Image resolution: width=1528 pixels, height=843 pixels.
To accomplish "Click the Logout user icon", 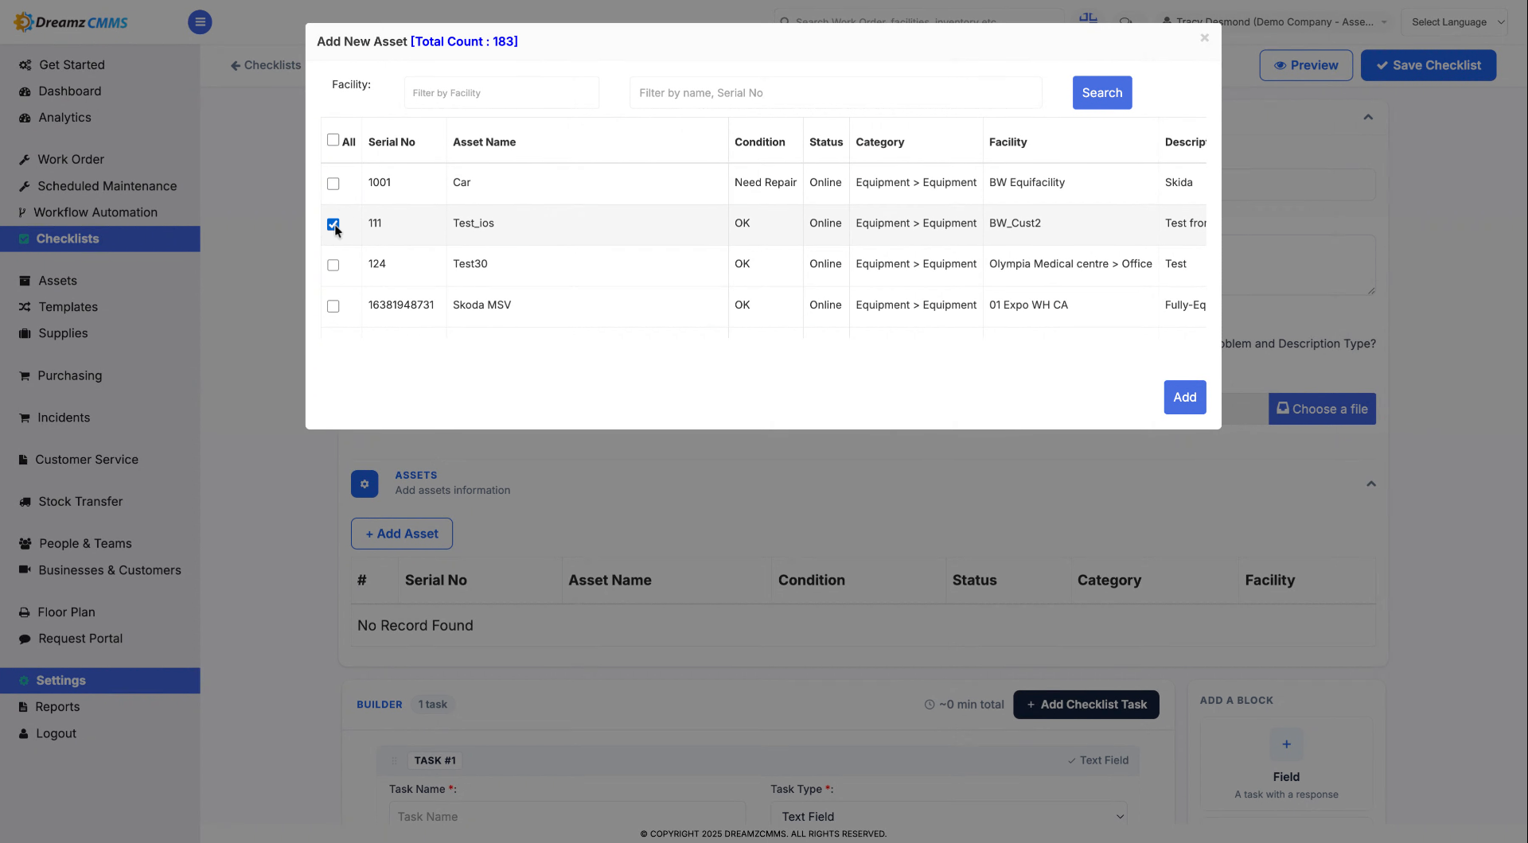I will coord(24,734).
